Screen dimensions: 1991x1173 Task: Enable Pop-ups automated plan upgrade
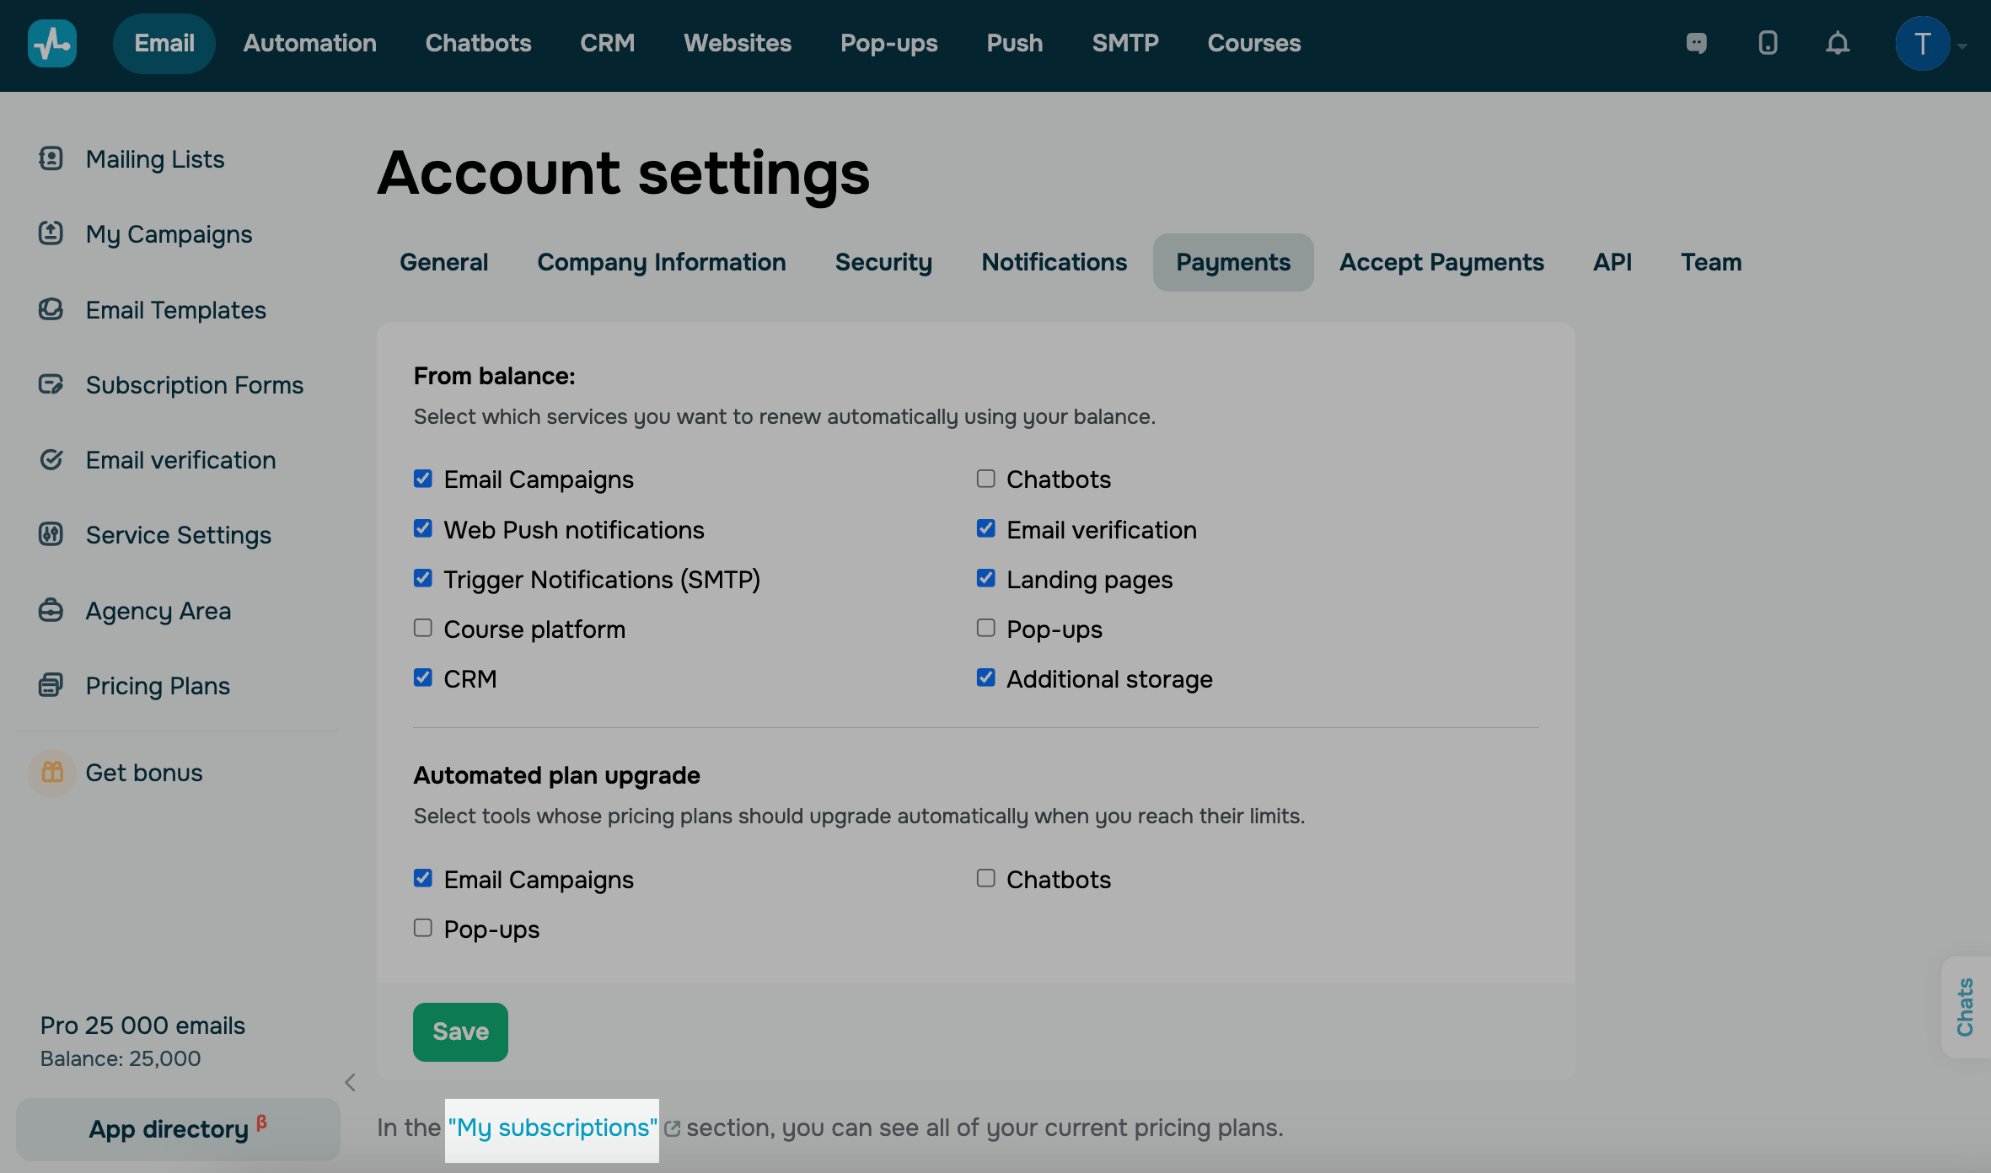[x=423, y=928]
